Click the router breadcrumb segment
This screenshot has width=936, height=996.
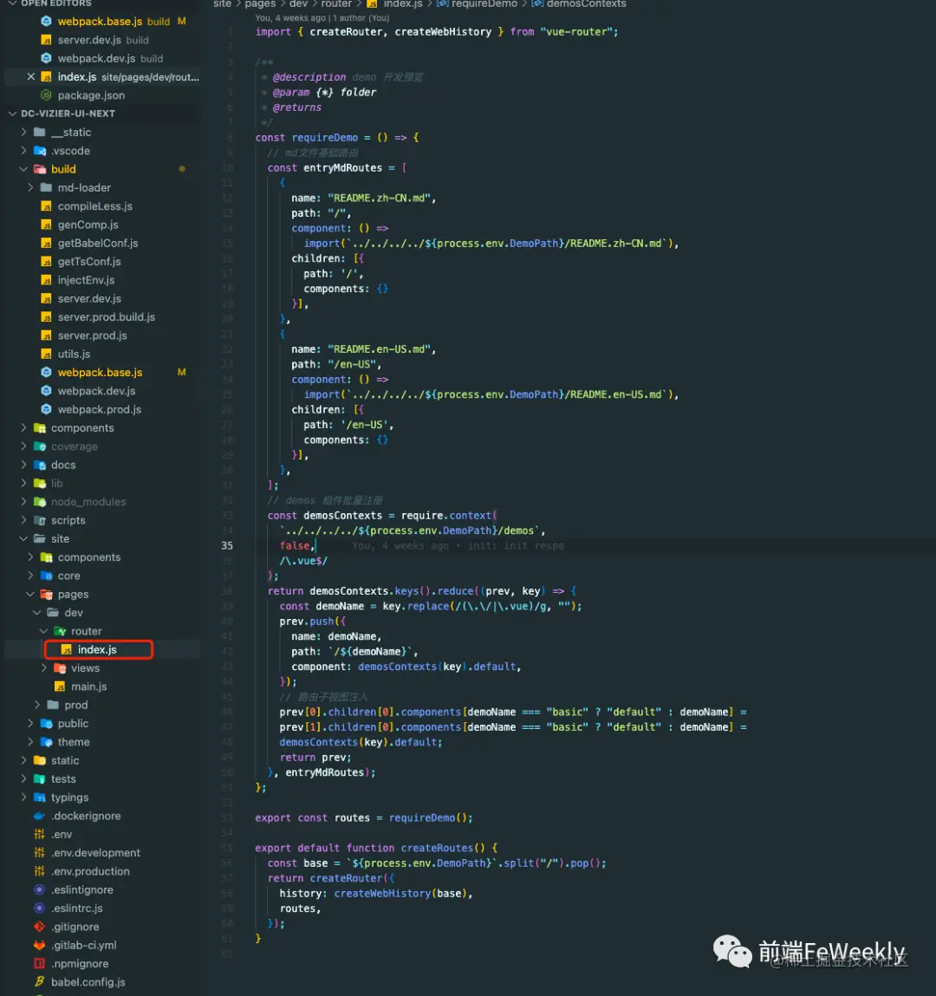pyautogui.click(x=336, y=4)
